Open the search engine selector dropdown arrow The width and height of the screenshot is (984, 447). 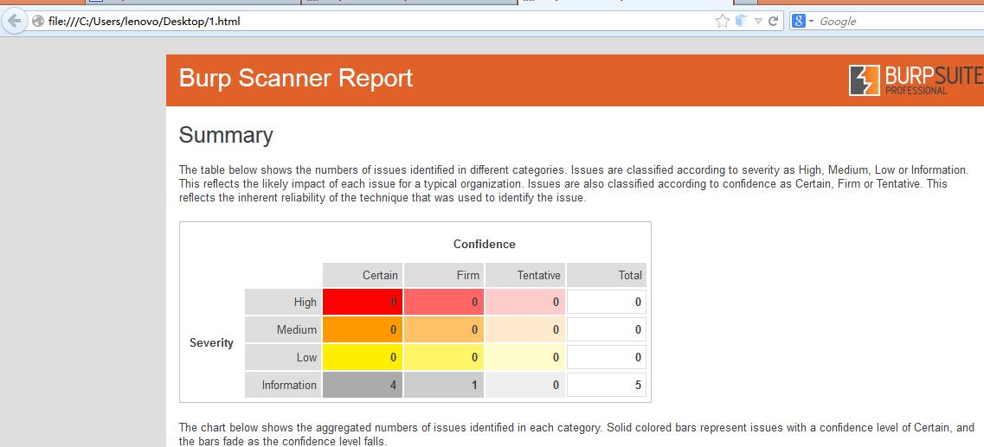pyautogui.click(x=811, y=22)
